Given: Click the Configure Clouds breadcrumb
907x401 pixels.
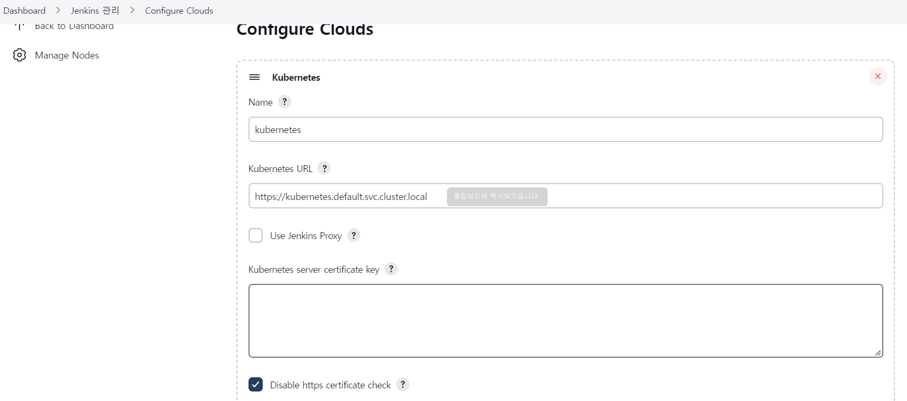Looking at the screenshot, I should point(179,11).
